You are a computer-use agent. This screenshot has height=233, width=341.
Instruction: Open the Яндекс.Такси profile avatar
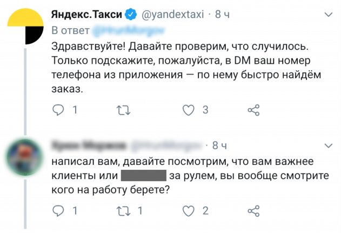tap(25, 28)
